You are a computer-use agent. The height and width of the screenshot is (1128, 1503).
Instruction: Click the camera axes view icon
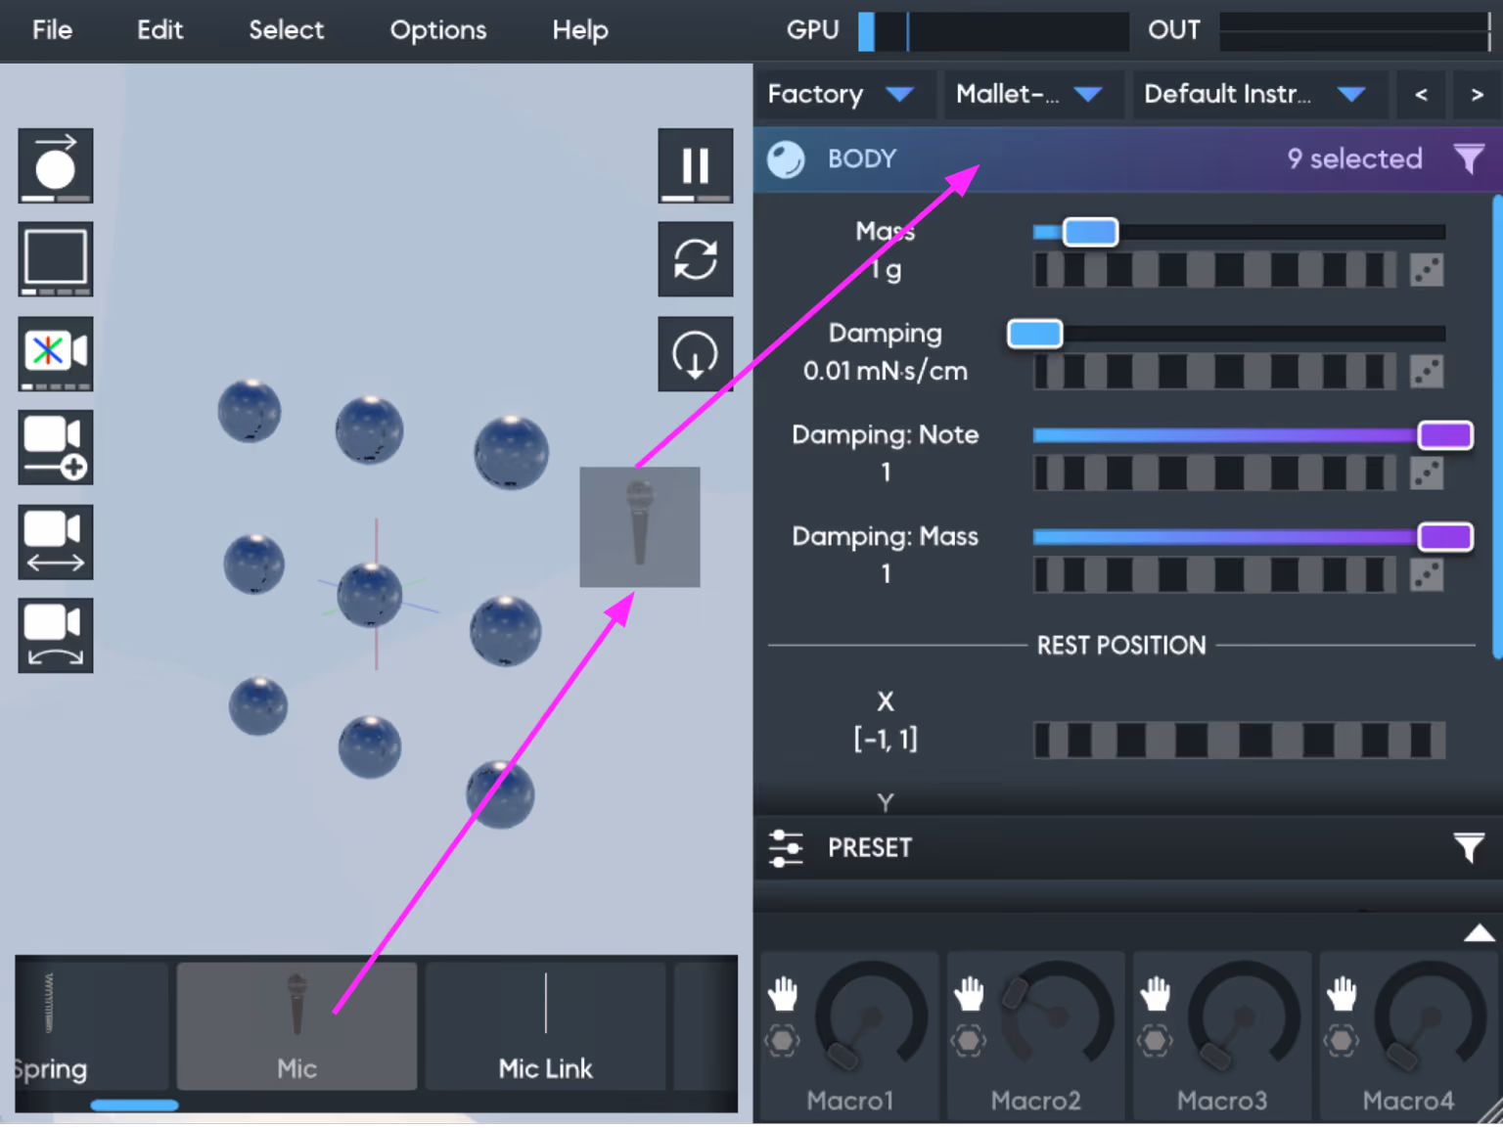click(56, 353)
